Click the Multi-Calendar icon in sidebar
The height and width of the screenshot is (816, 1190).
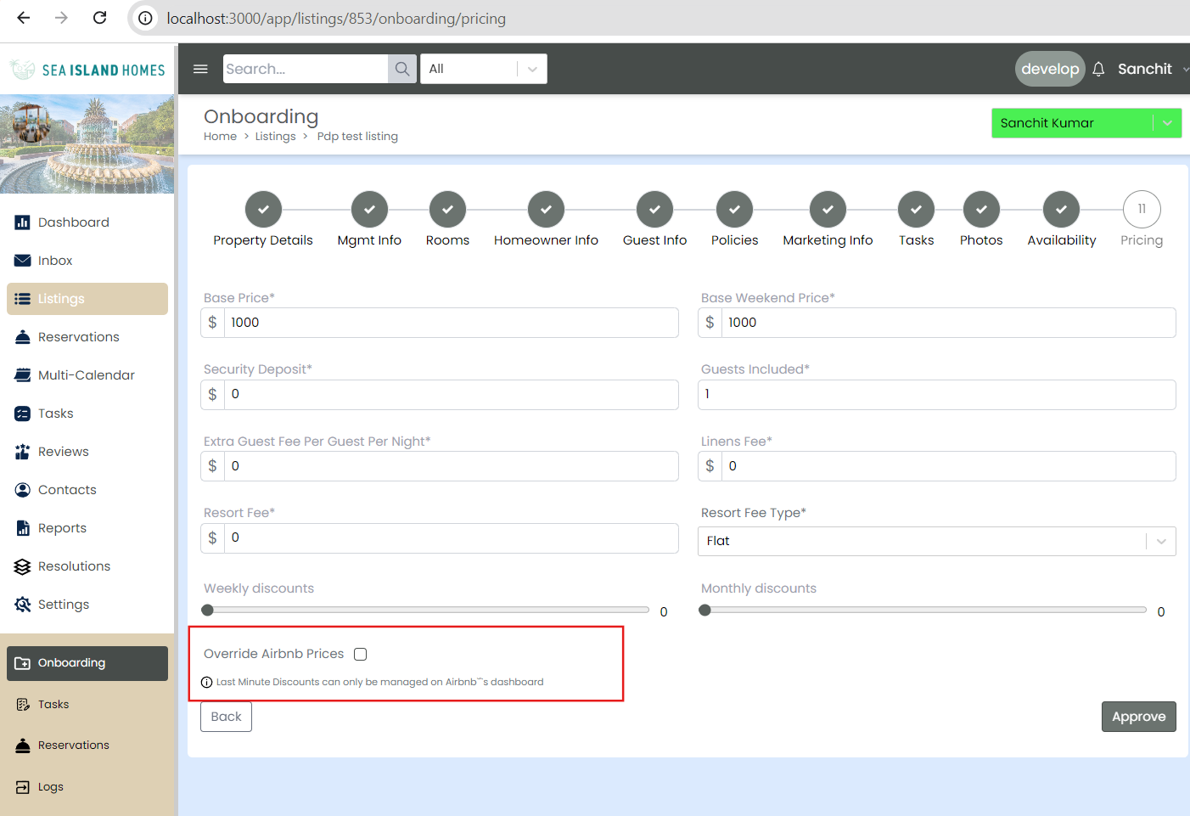(23, 375)
